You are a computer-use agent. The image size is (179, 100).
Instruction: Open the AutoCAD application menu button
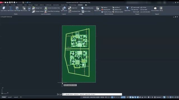[2, 2]
